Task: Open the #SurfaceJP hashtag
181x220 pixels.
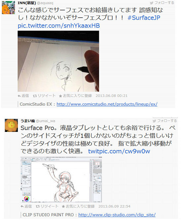Action: click(x=144, y=18)
